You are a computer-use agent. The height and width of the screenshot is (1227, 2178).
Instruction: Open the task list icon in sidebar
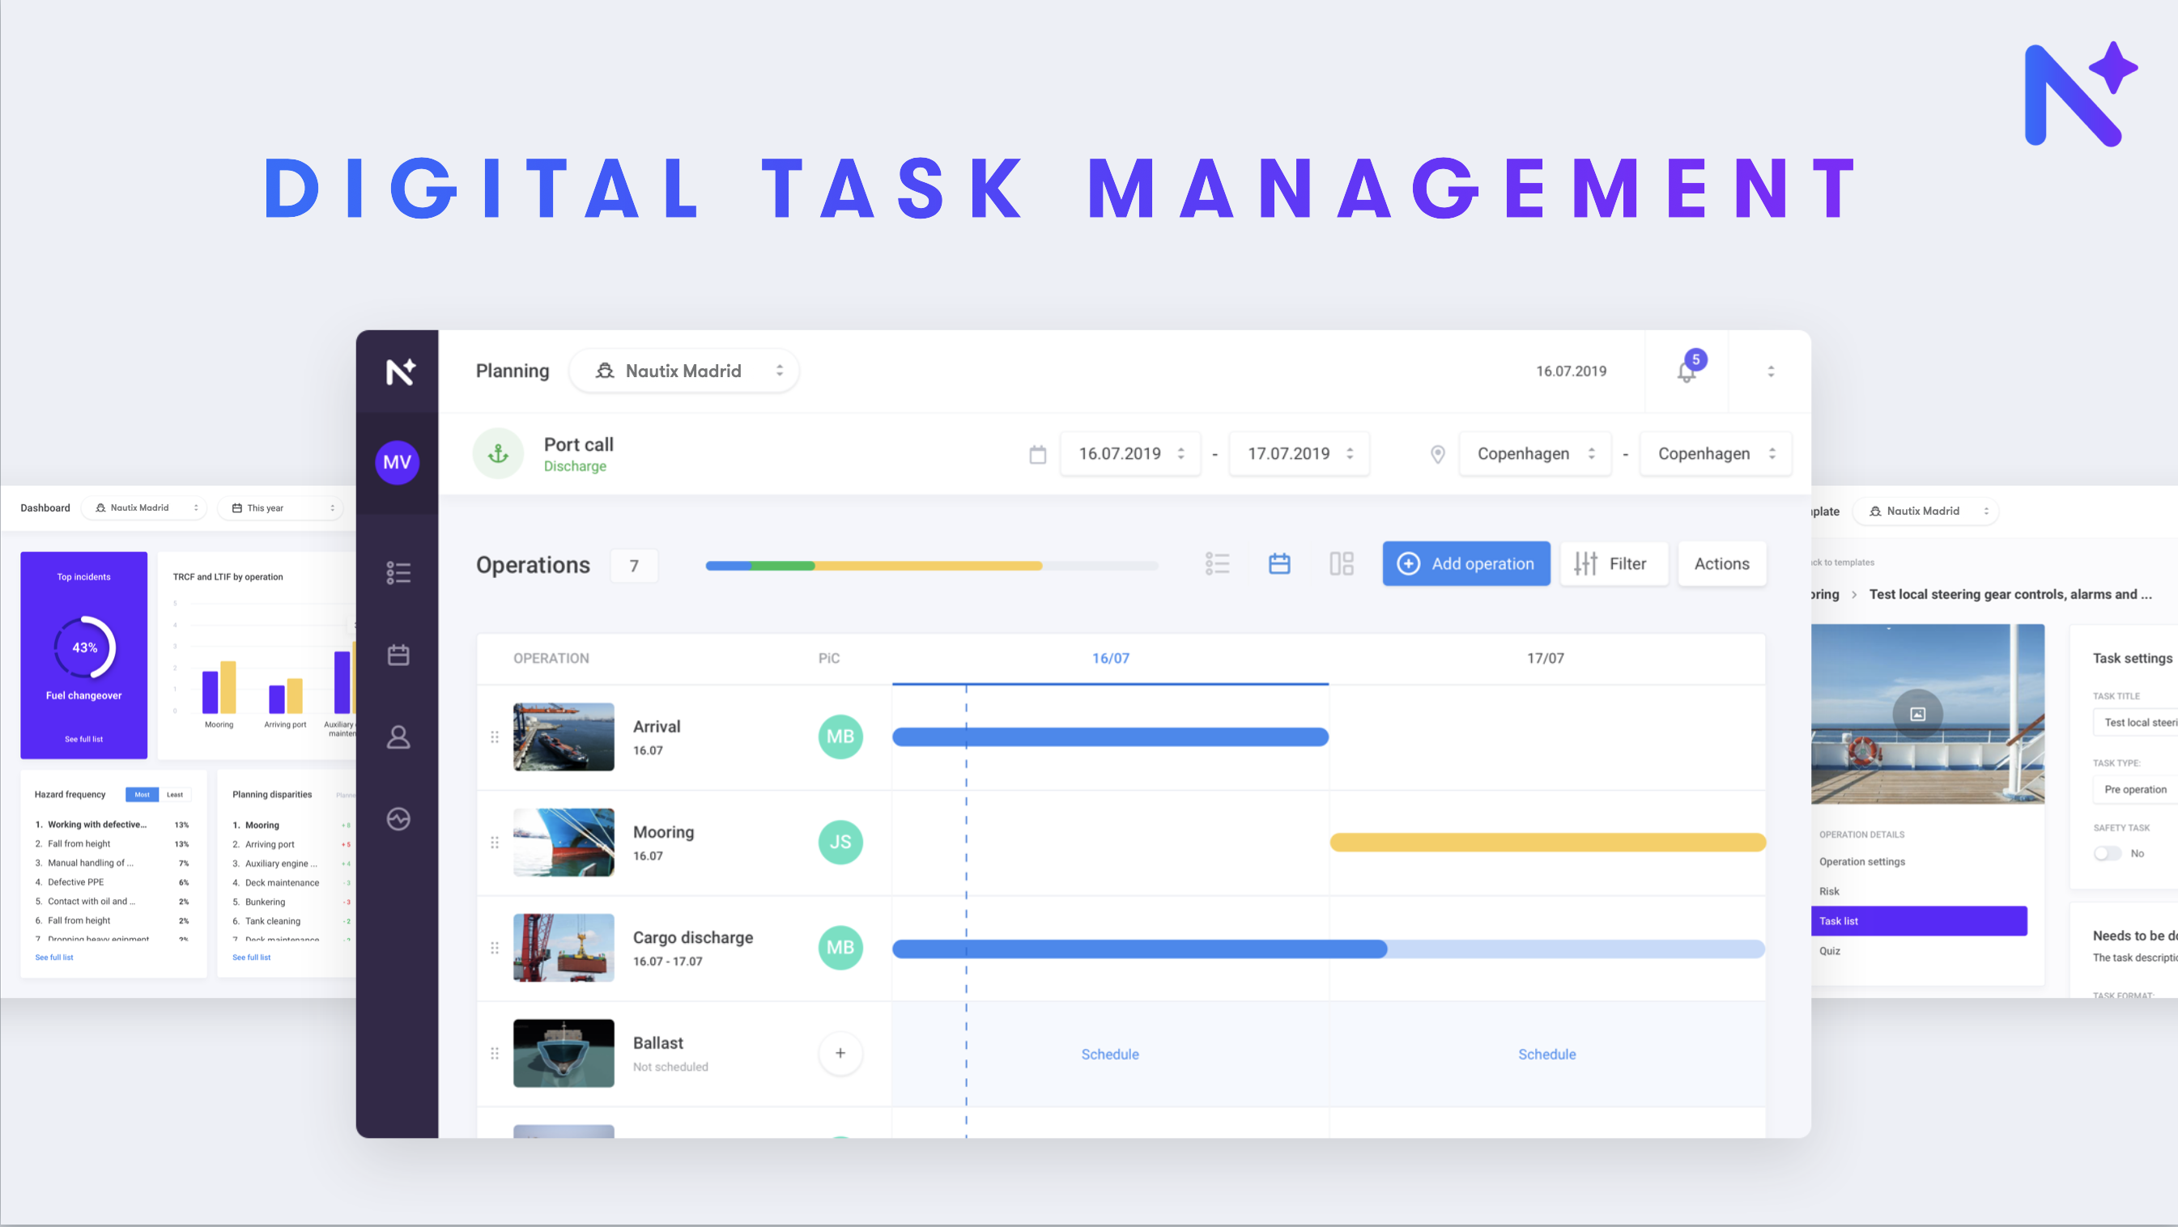click(398, 572)
